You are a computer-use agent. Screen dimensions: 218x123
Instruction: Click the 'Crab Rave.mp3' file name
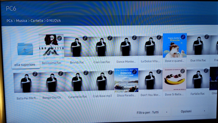[102, 96]
